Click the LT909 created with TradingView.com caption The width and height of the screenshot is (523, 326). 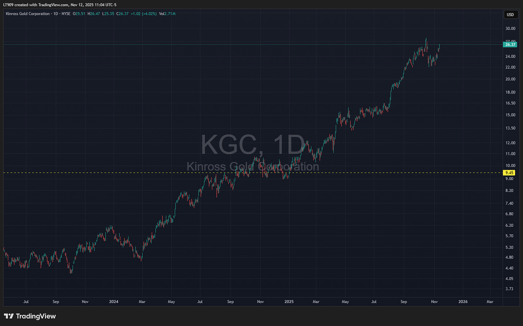coord(60,5)
